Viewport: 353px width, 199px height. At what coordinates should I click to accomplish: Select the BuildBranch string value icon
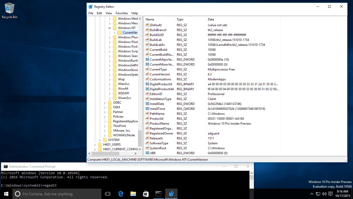click(x=147, y=30)
